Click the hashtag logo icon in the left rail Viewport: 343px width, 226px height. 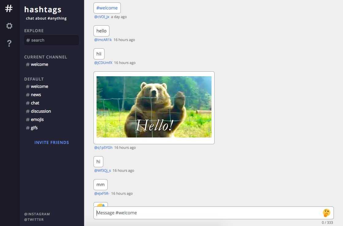pos(9,9)
